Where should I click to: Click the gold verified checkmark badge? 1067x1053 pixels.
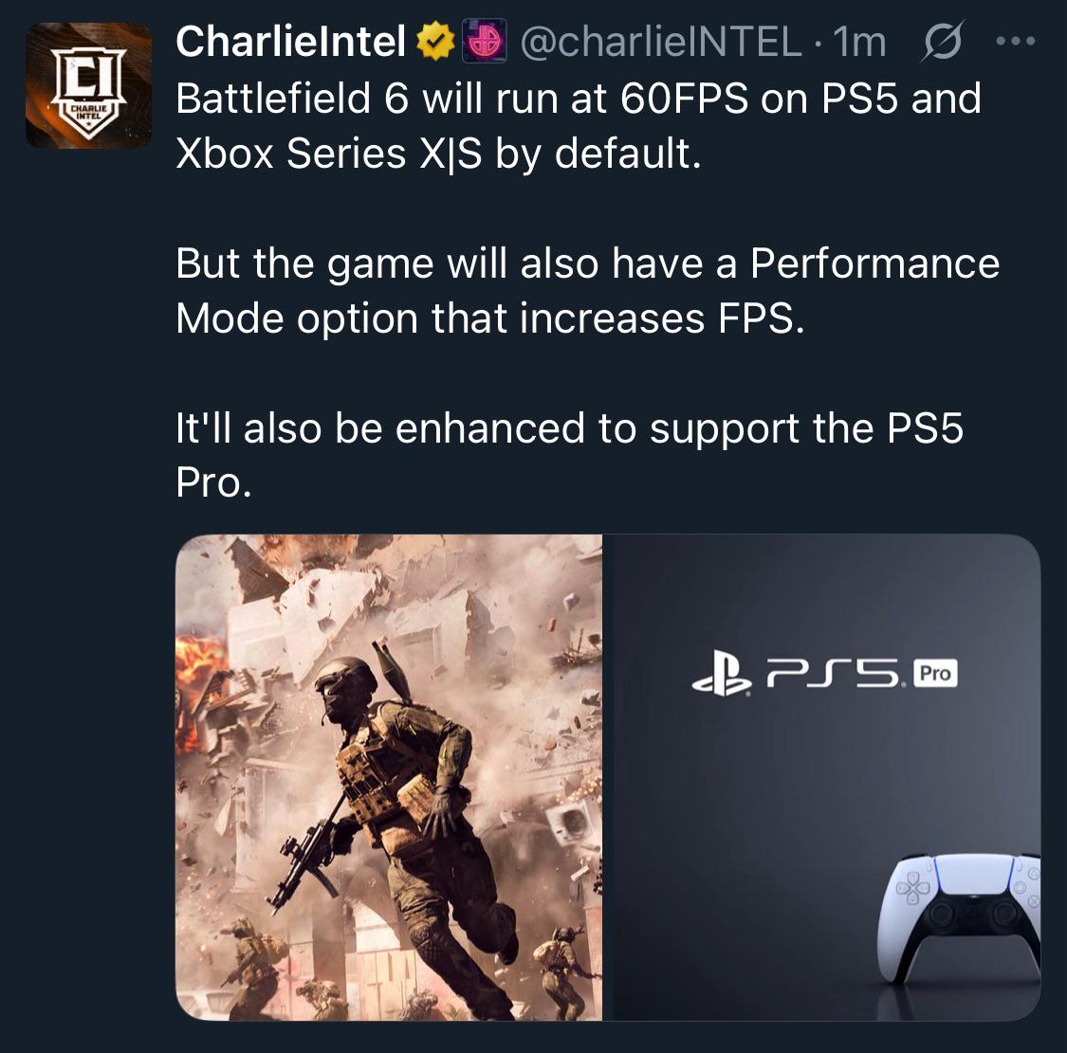[435, 42]
